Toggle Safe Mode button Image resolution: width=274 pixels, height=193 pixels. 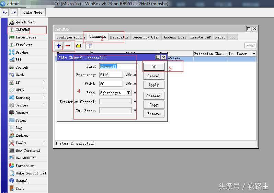33,12
